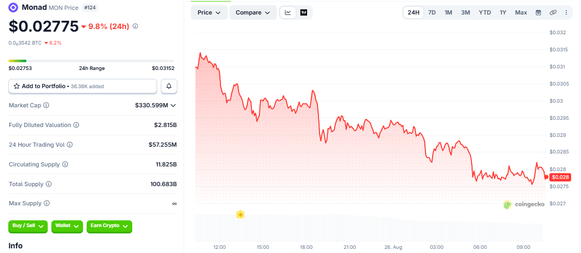Click the Monad purple logo icon
Screen dimensions: 581x253
coord(13,7)
